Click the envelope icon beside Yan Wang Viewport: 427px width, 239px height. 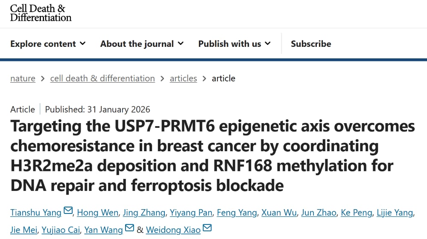pyautogui.click(x=129, y=228)
